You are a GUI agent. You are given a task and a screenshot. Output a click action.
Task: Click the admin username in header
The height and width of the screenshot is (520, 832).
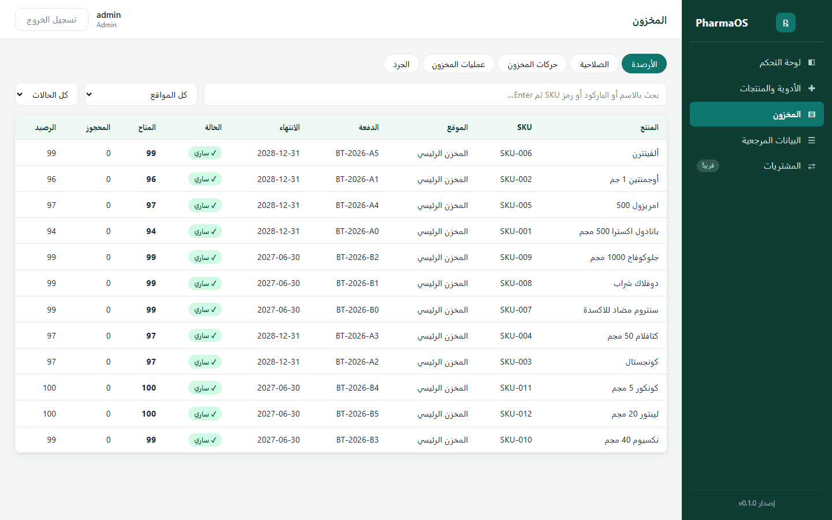pyautogui.click(x=109, y=15)
